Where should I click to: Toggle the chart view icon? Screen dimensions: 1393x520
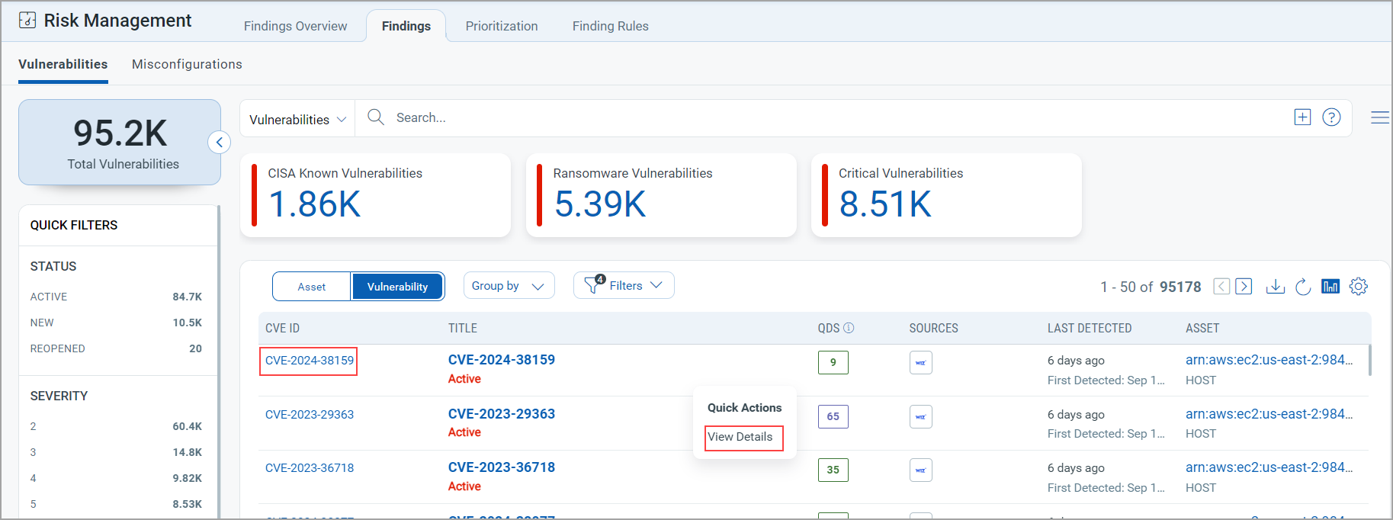[x=1330, y=286]
